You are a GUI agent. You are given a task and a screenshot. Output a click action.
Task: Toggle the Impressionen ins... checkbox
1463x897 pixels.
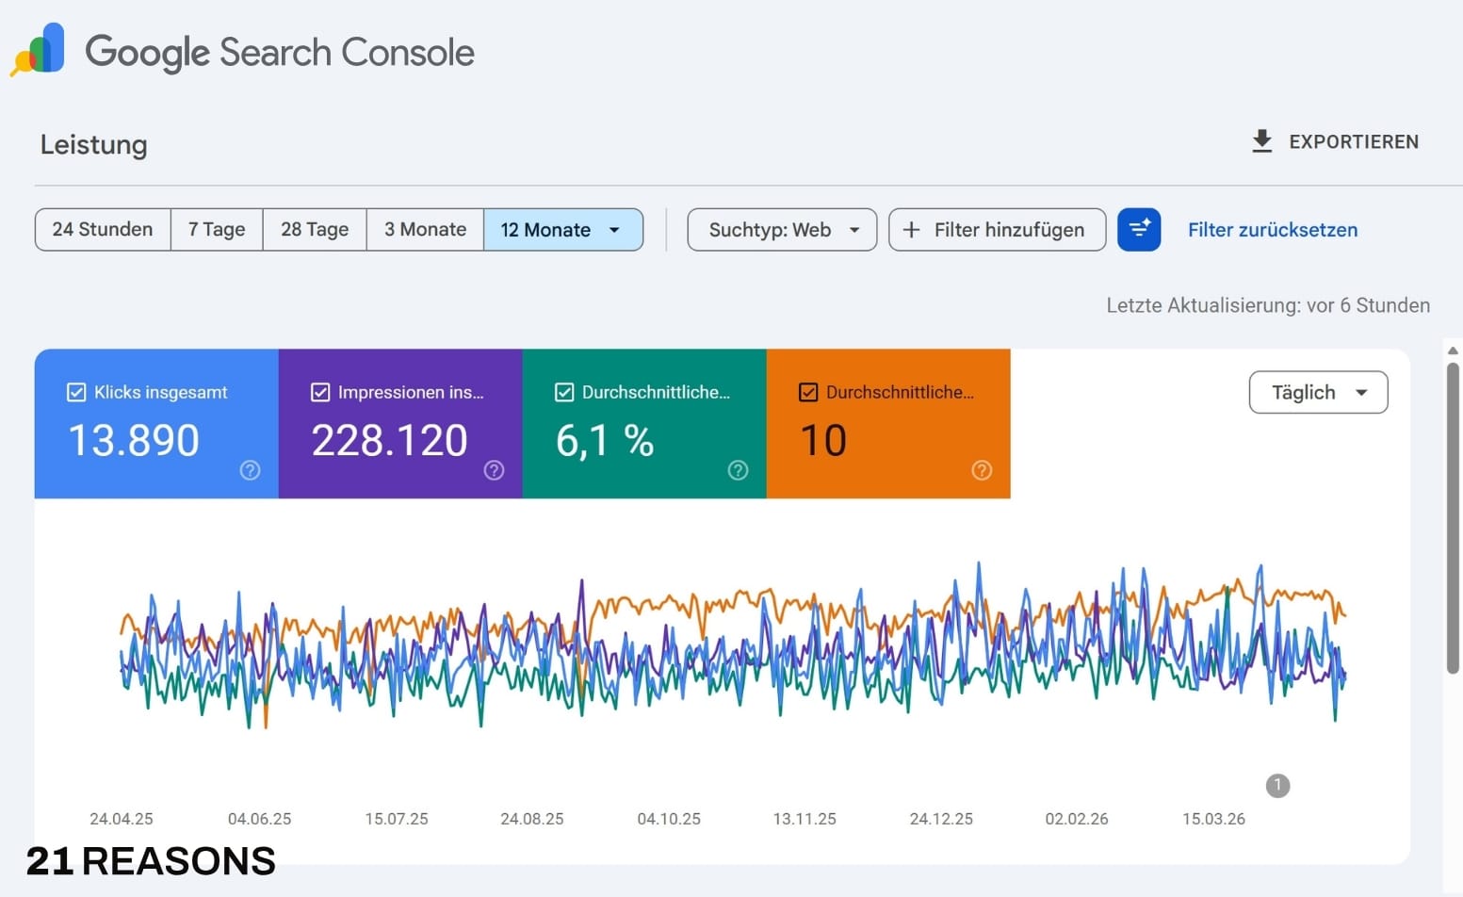pos(320,392)
